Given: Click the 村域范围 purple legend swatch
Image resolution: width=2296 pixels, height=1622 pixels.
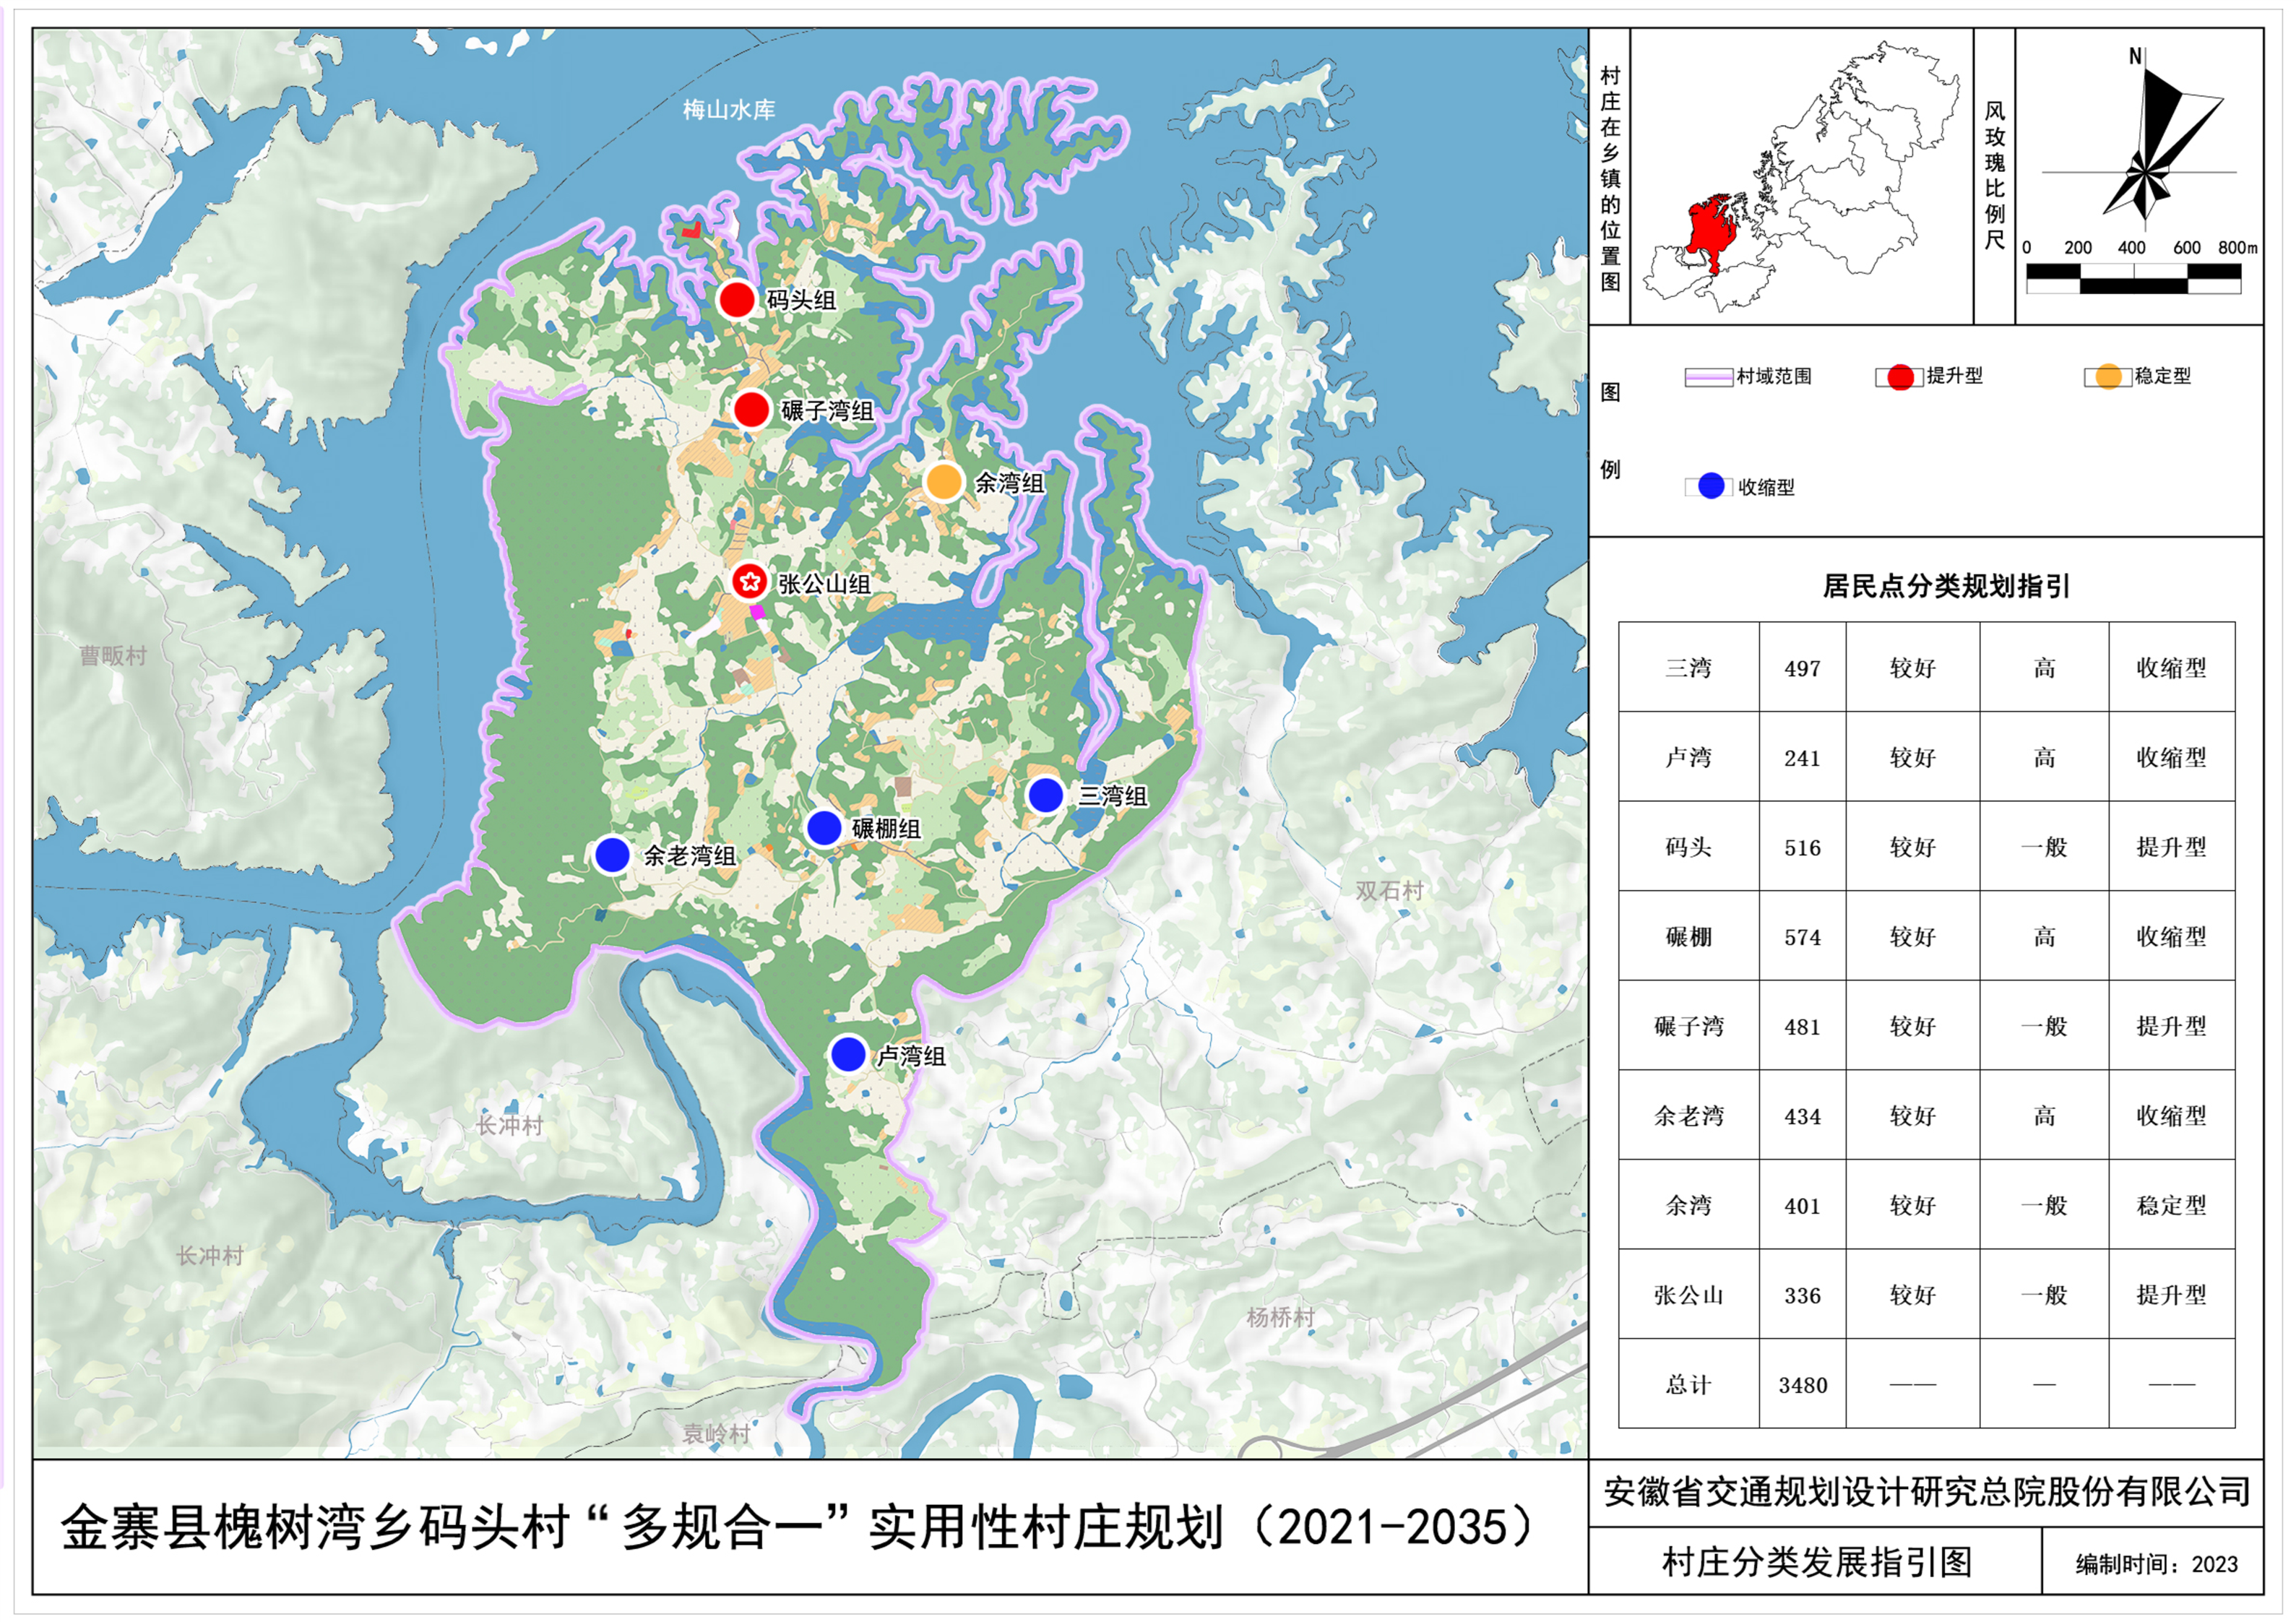Looking at the screenshot, I should point(1708,377).
